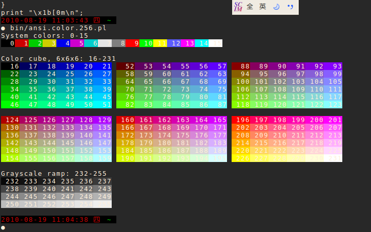Click the SCIM logo icon
The width and height of the screenshot is (371, 232).
click(238, 7)
